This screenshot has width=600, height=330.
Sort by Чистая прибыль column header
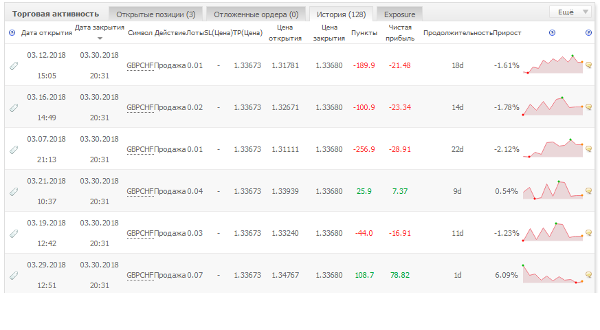pyautogui.click(x=400, y=32)
